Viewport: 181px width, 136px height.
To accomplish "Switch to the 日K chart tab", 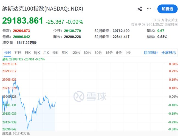I will click(28, 53).
